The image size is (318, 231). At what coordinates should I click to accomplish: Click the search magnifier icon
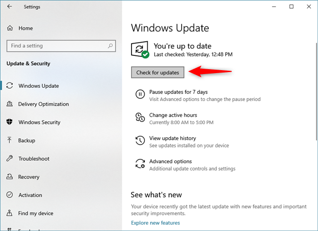point(110,46)
